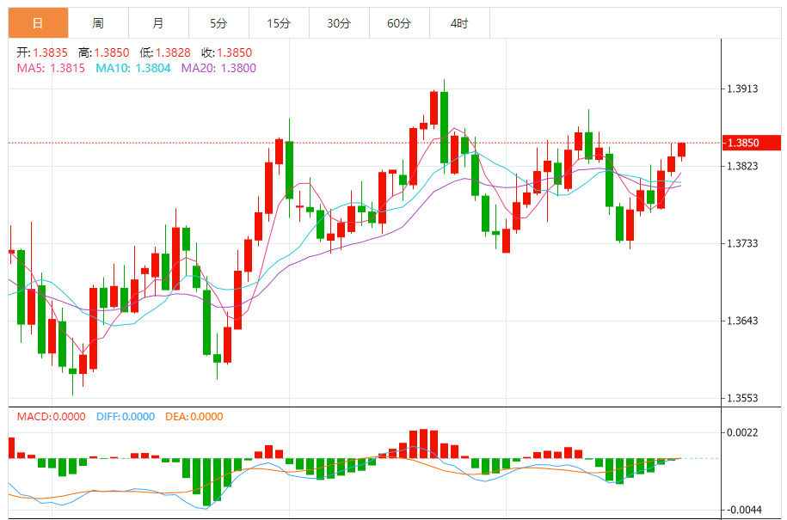This screenshot has width=787, height=520.
Task: Click the 收:1.3850 close price value
Action: [x=227, y=52]
